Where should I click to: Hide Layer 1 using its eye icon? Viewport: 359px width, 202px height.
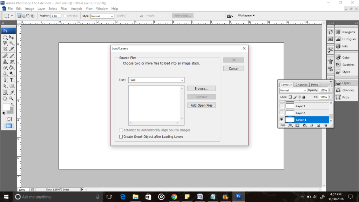282,120
